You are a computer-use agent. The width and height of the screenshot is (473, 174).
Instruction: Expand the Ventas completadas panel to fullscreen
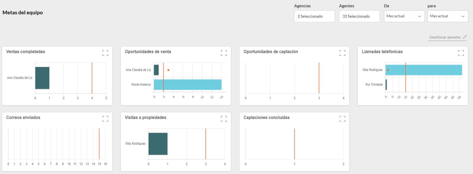[105, 53]
